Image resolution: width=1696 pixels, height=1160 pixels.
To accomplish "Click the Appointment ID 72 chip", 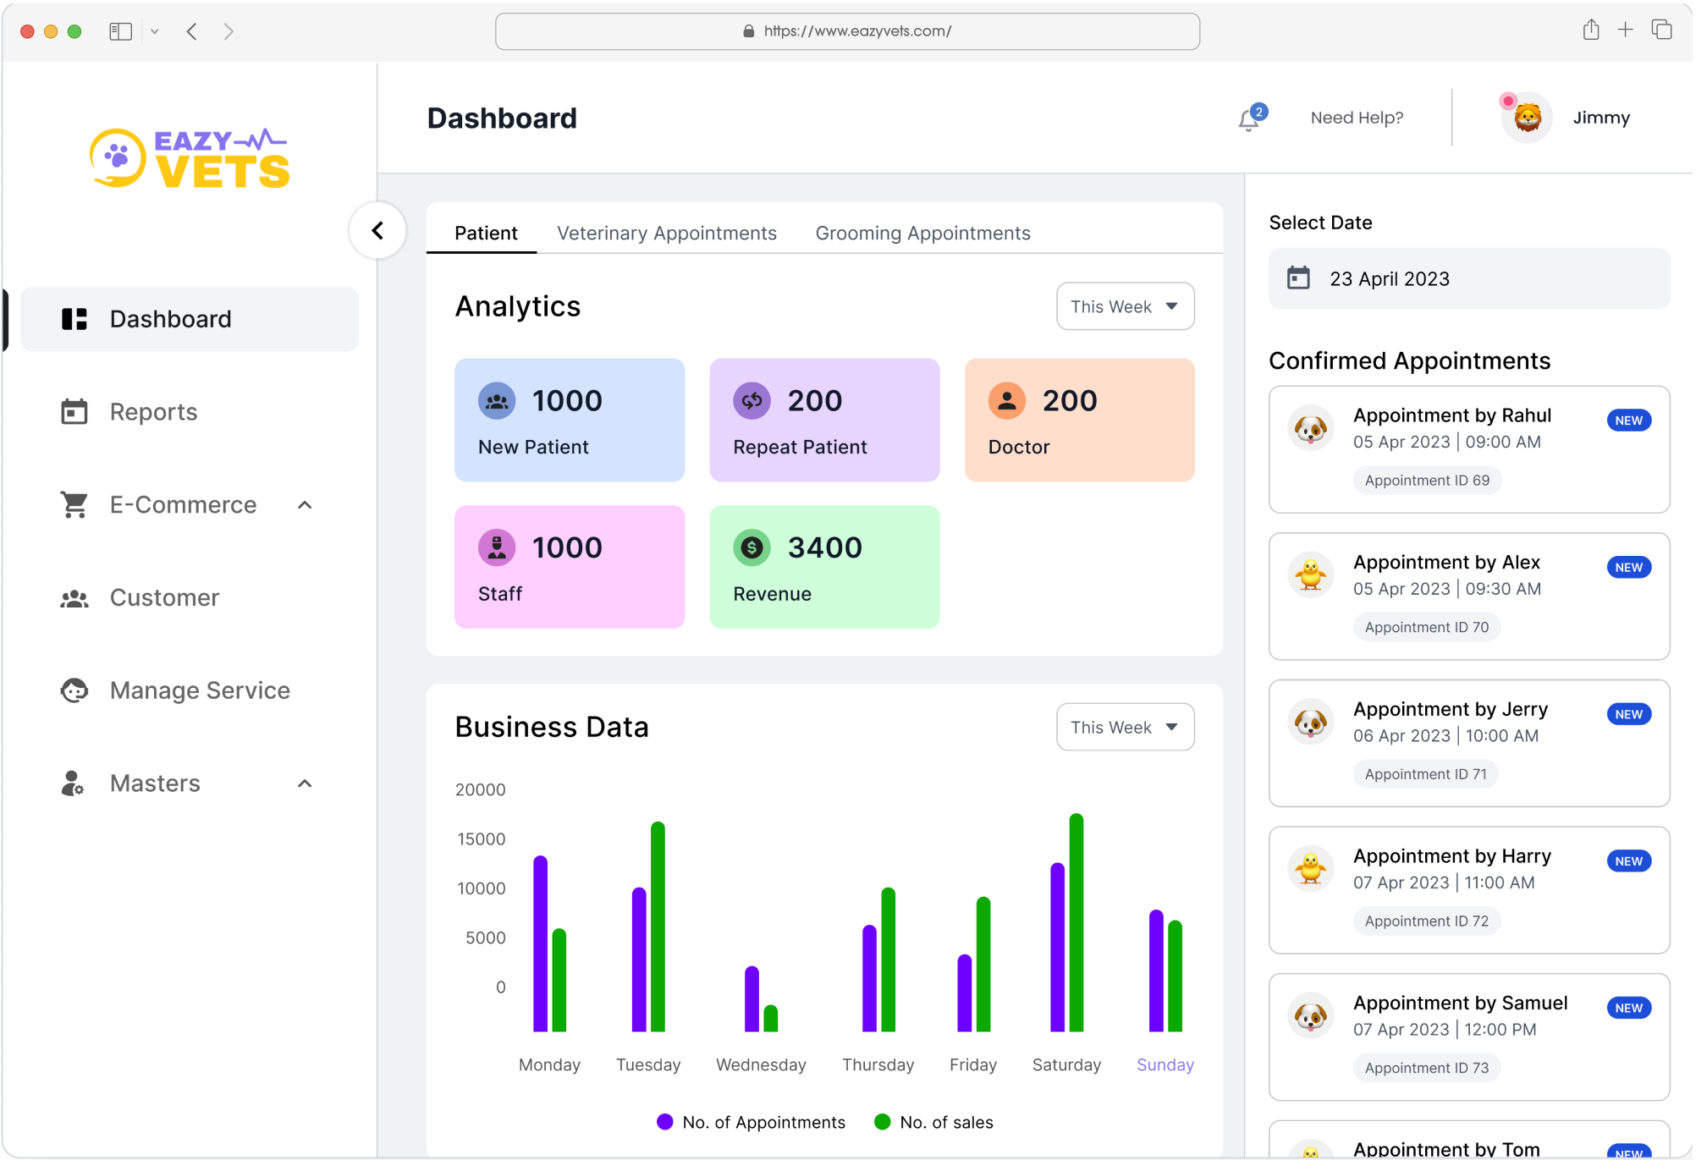I will point(1427,921).
